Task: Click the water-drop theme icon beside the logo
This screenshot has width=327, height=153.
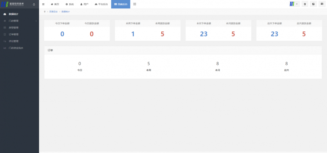Action: [x=34, y=4]
